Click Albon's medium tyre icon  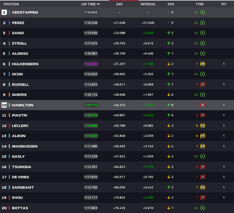[x=203, y=136]
